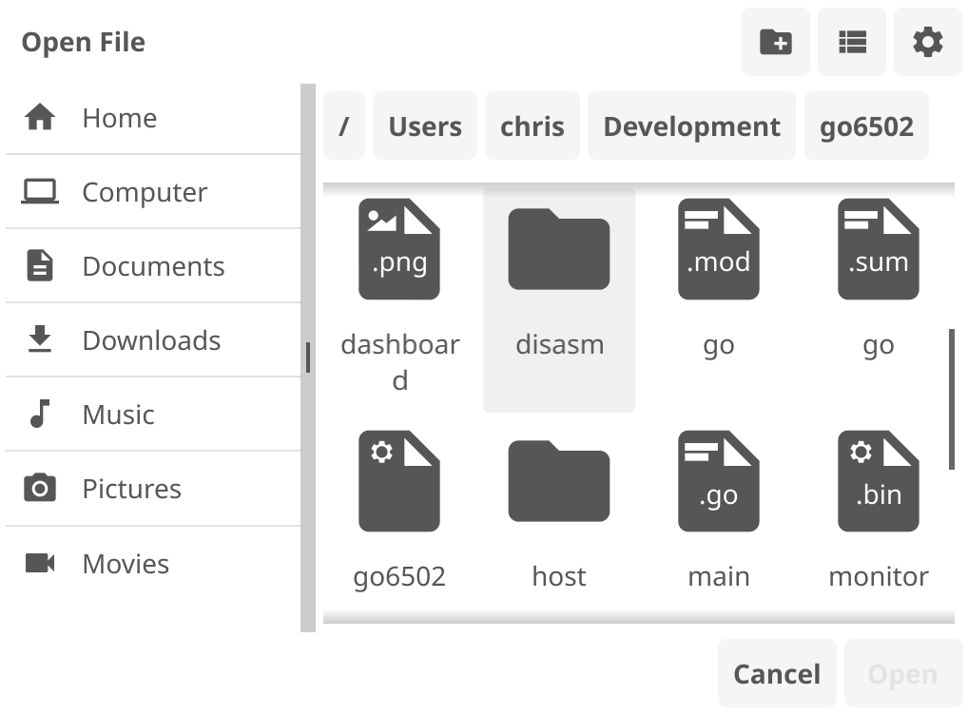The width and height of the screenshot is (968, 715).
Task: Open Pictures in the sidebar
Action: click(x=153, y=489)
